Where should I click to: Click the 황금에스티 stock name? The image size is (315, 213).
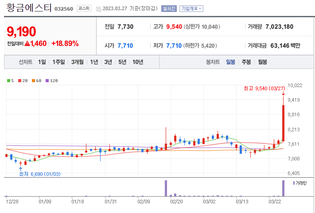(x=29, y=8)
